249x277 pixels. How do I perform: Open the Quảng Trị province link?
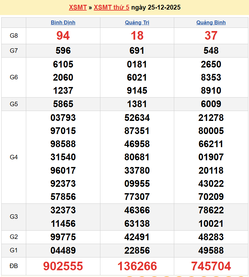(137, 22)
